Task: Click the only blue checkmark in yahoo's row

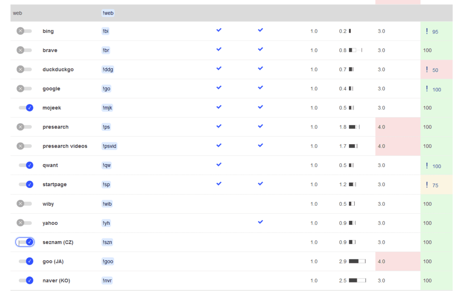Action: 260,222
